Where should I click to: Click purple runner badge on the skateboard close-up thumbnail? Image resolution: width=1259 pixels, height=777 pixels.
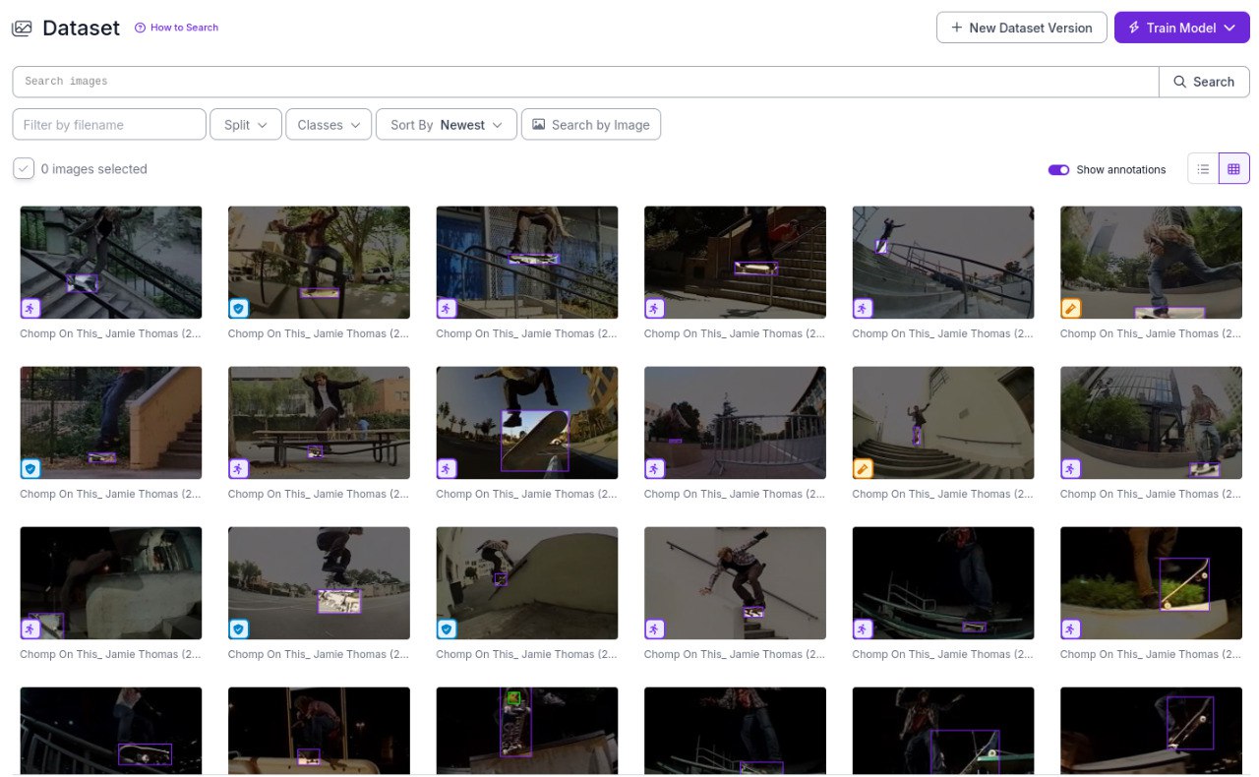click(447, 469)
